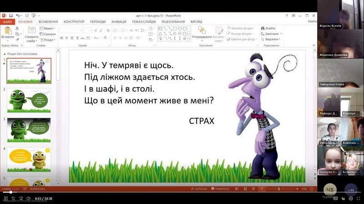Image resolution: width=364 pixels, height=204 pixels.
Task: Click the slide sorter view icon
Action: coord(245,189)
